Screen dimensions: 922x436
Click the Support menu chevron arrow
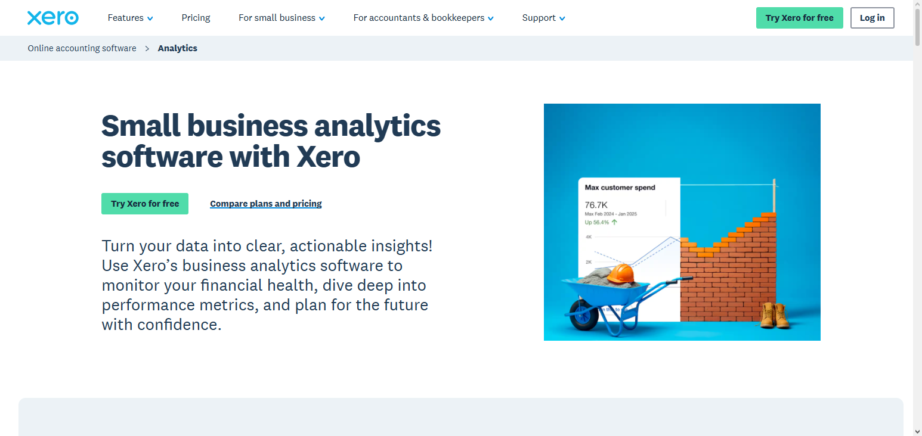click(562, 18)
